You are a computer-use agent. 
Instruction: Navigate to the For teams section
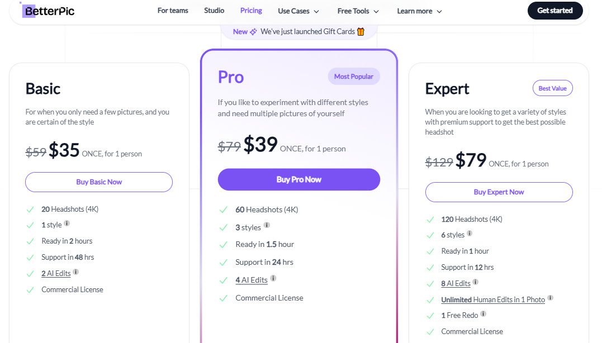(173, 10)
